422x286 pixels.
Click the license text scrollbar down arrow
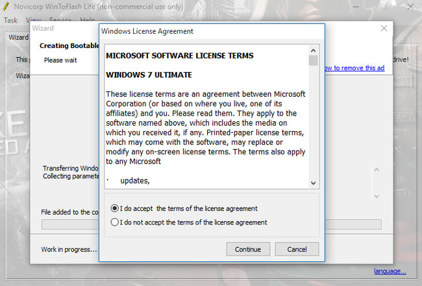[314, 183]
